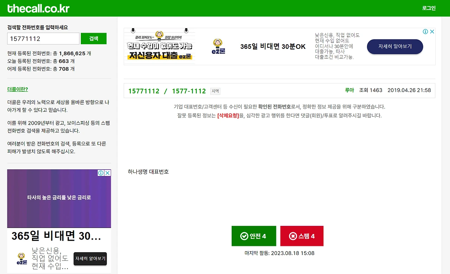Click yesterday's registered count 708 line
Viewport: 450px width, 274px height.
pyautogui.click(x=41, y=69)
